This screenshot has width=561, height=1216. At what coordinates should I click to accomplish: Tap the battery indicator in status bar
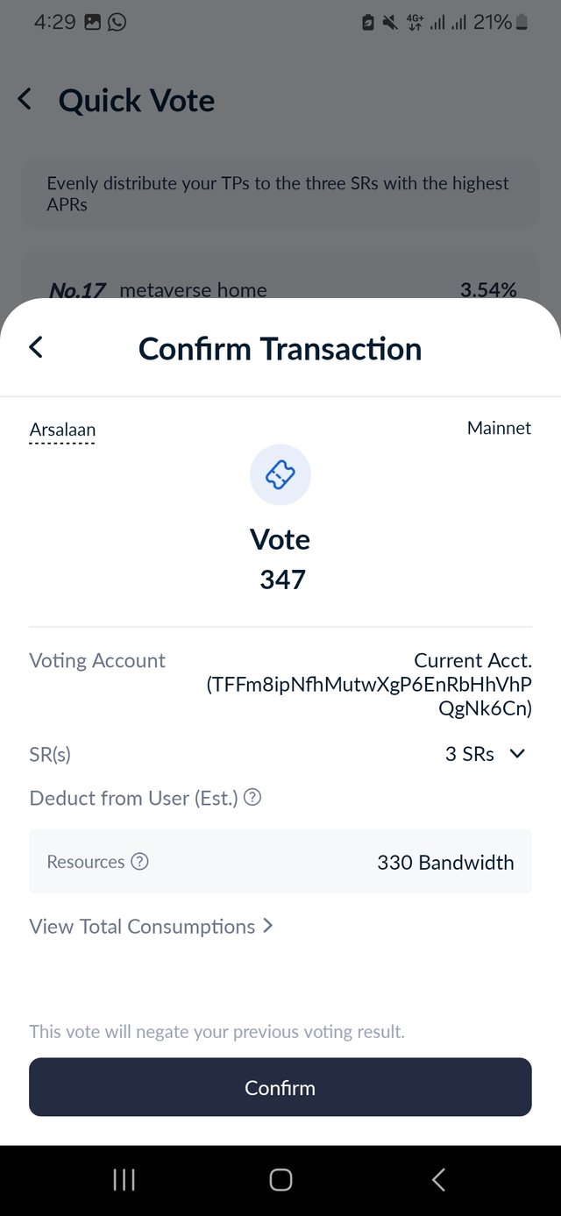click(x=522, y=23)
